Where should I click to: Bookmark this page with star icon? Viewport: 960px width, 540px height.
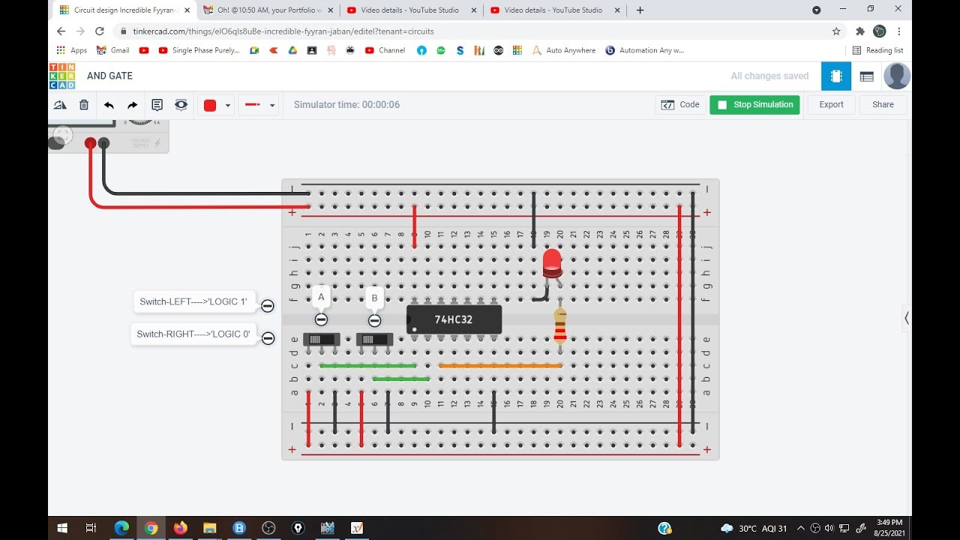836,31
